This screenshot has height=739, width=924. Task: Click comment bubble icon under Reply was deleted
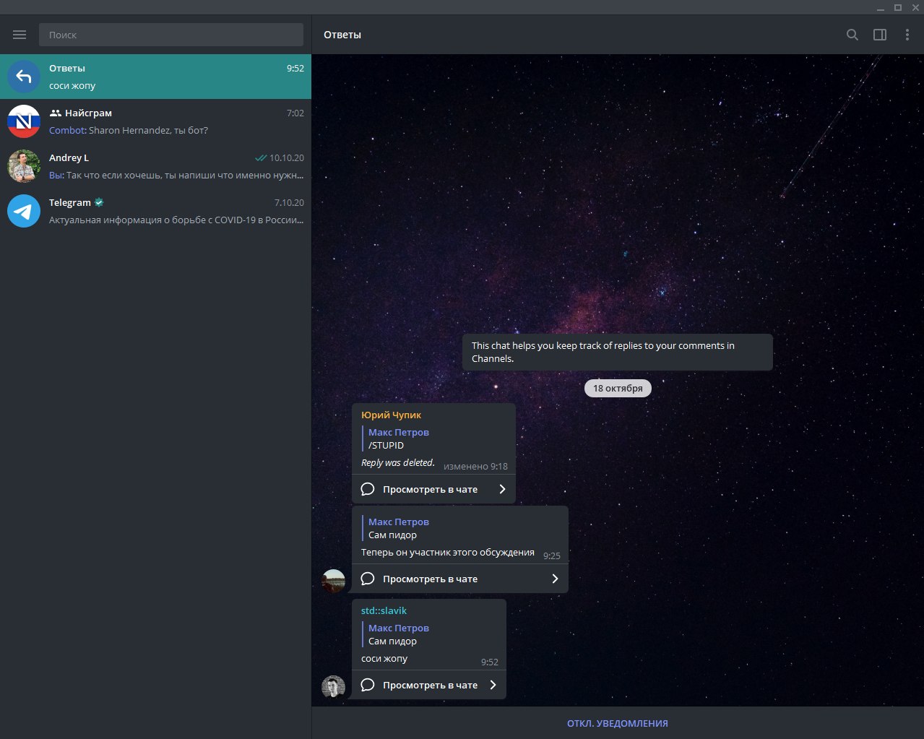pyautogui.click(x=368, y=489)
